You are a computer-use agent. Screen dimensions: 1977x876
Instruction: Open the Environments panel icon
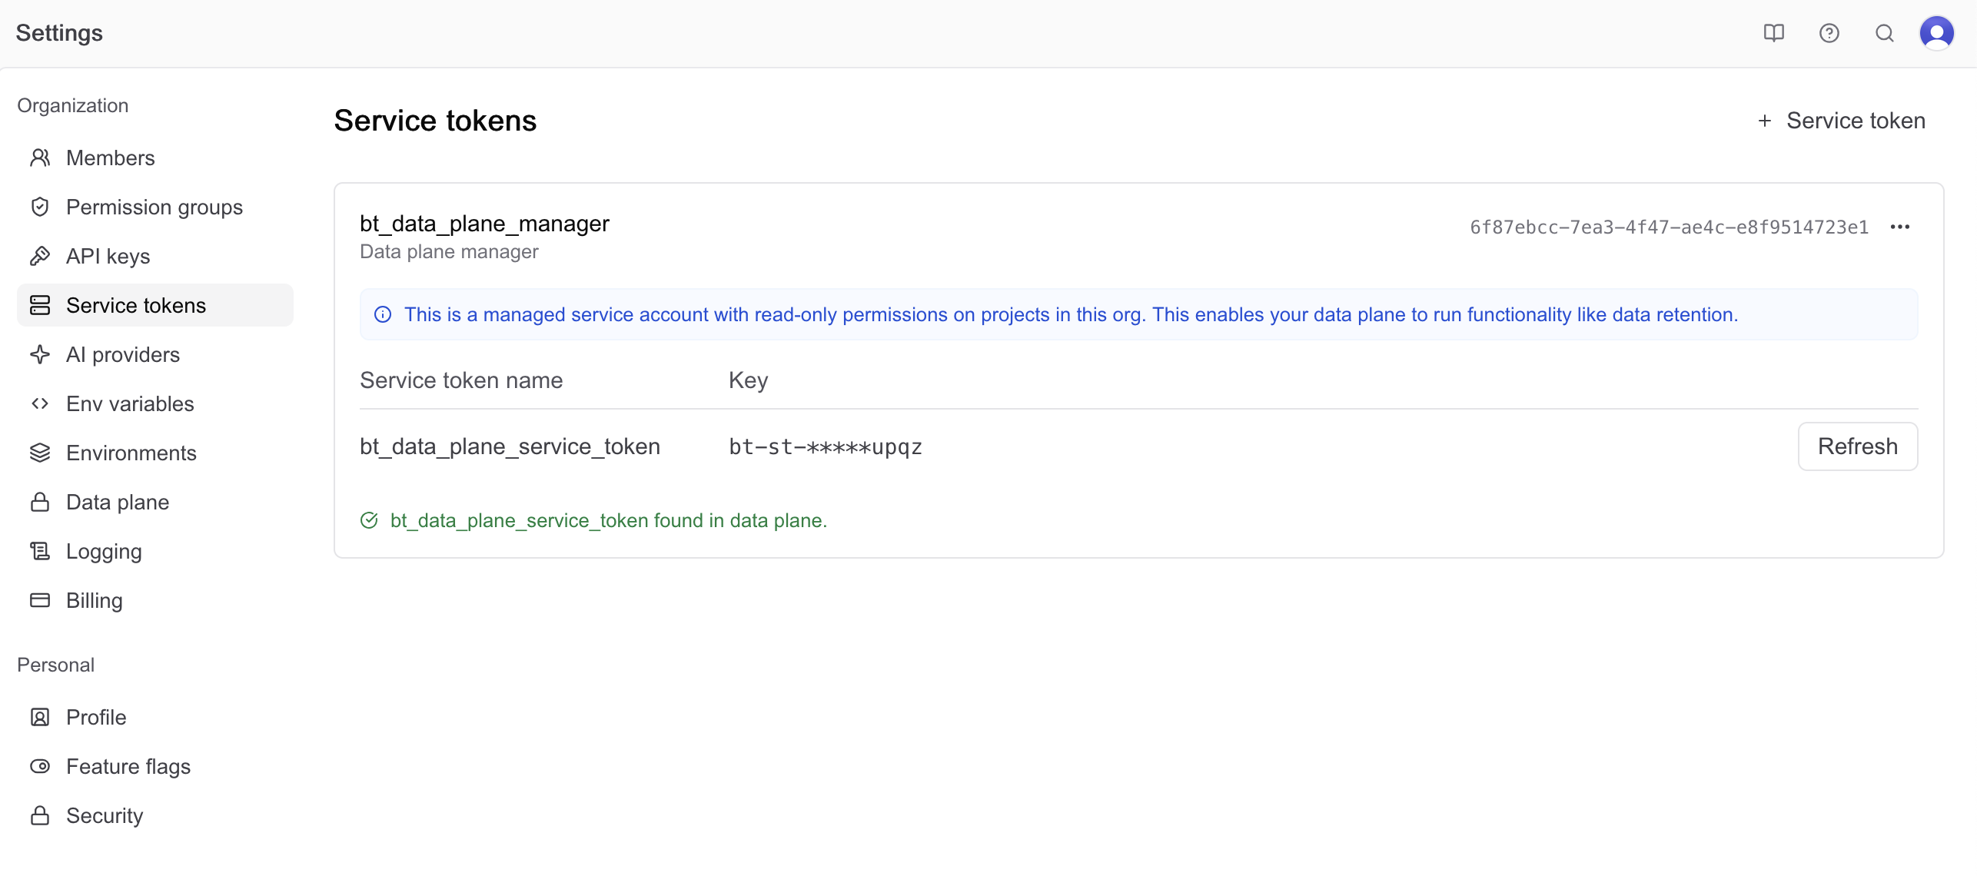coord(40,453)
